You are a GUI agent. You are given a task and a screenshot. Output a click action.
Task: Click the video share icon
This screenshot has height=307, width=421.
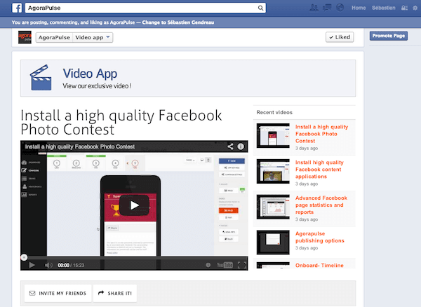(x=230, y=146)
